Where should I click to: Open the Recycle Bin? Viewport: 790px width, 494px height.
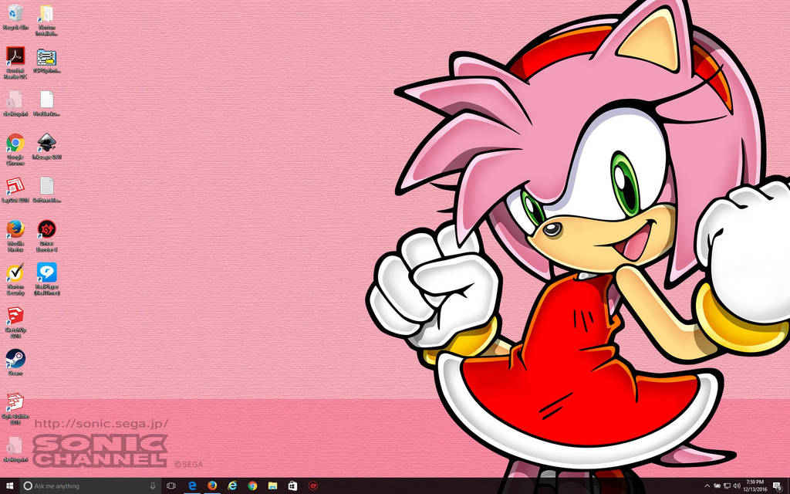click(15, 14)
